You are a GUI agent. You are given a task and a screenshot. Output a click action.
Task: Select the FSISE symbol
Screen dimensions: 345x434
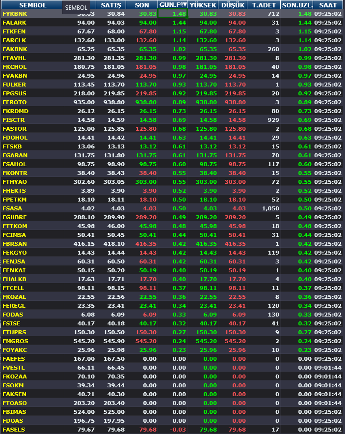(11, 323)
